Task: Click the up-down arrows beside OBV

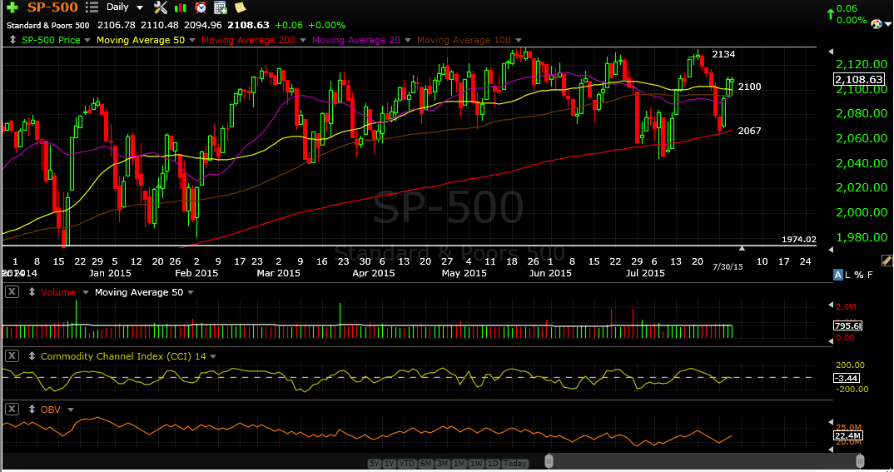Action: tap(32, 410)
